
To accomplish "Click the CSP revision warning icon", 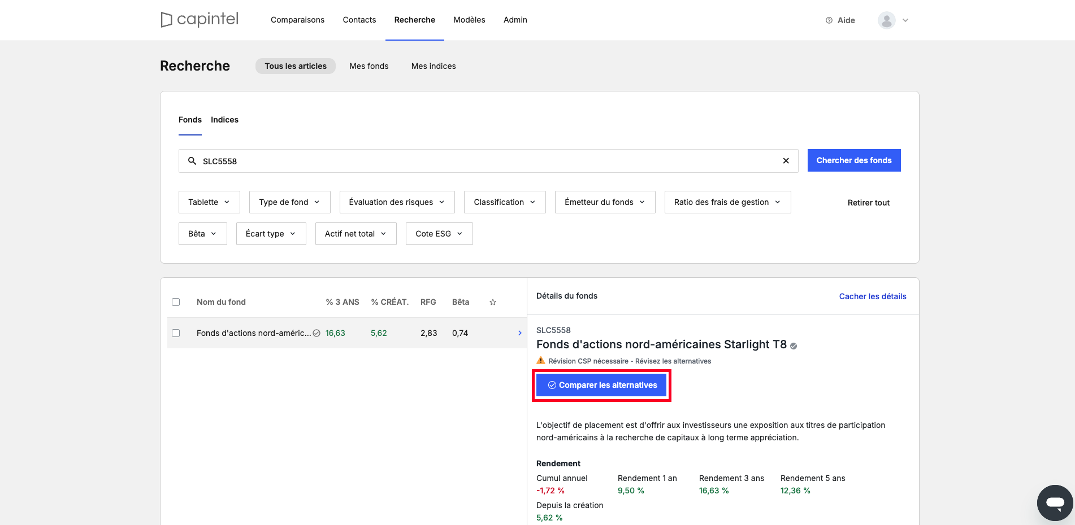I will tap(541, 360).
